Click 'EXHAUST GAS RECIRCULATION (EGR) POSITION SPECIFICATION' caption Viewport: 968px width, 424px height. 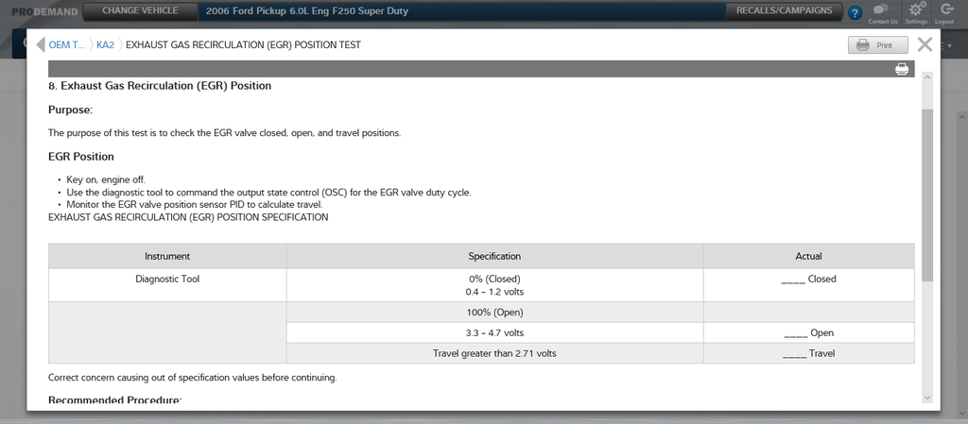188,217
